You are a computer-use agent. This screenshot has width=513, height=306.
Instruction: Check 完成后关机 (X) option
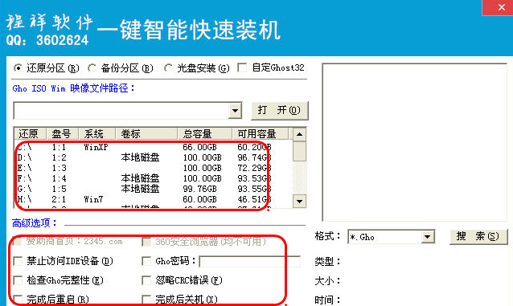(146, 299)
